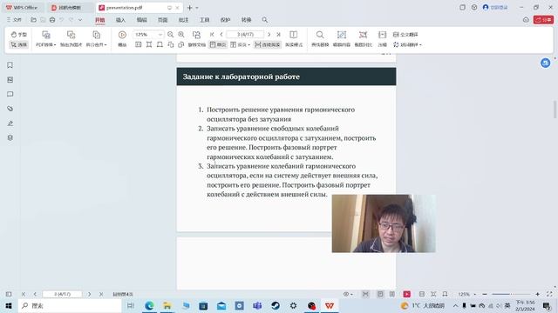Click the print quick access icon
This screenshot has width=558, height=313.
pyautogui.click(x=52, y=20)
